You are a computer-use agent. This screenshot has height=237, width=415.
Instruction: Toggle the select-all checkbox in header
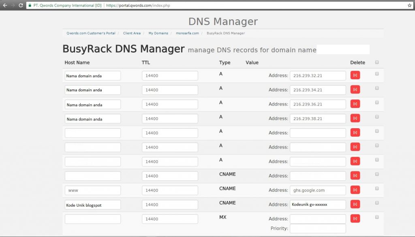pyautogui.click(x=377, y=62)
